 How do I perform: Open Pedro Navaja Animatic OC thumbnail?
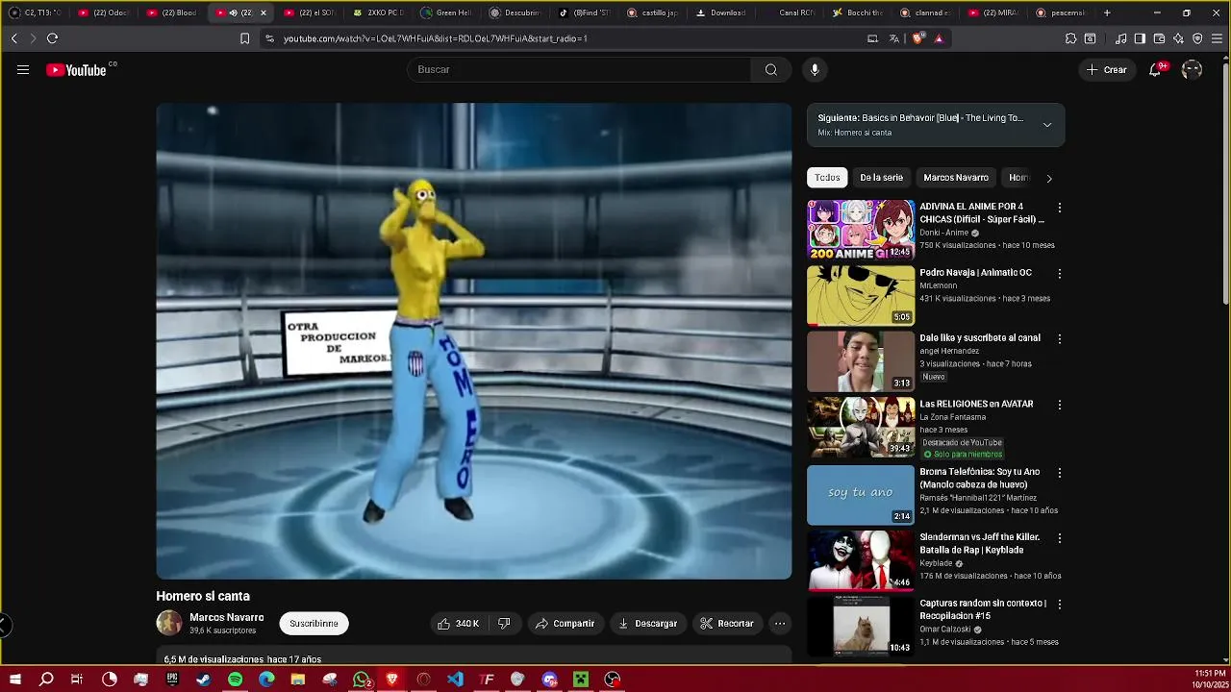pyautogui.click(x=861, y=296)
